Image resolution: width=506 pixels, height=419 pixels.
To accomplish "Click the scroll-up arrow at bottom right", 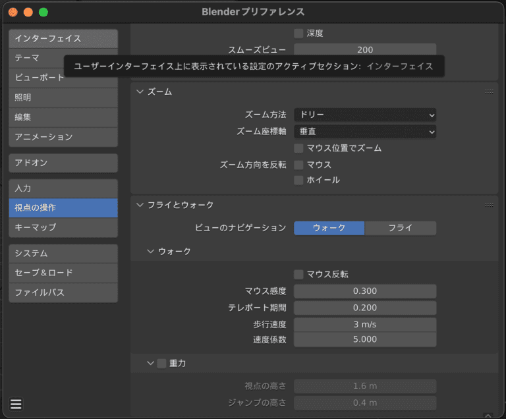I will [488, 416].
